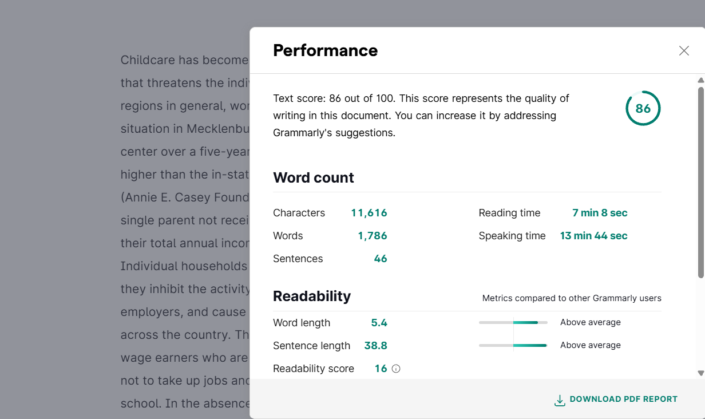Click the Sentences value 46
The height and width of the screenshot is (419, 705).
click(381, 259)
